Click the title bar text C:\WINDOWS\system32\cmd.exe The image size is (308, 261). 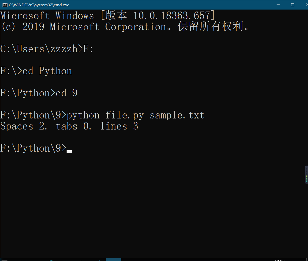[x=39, y=5]
